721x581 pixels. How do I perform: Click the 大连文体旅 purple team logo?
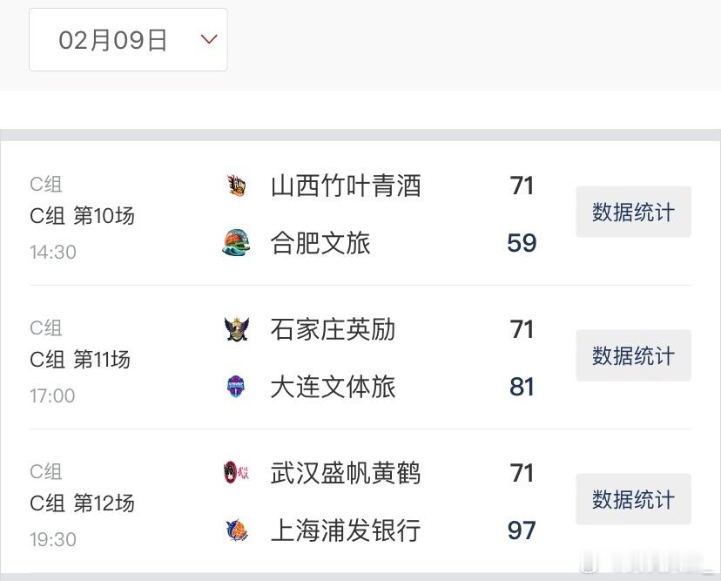[x=236, y=387]
